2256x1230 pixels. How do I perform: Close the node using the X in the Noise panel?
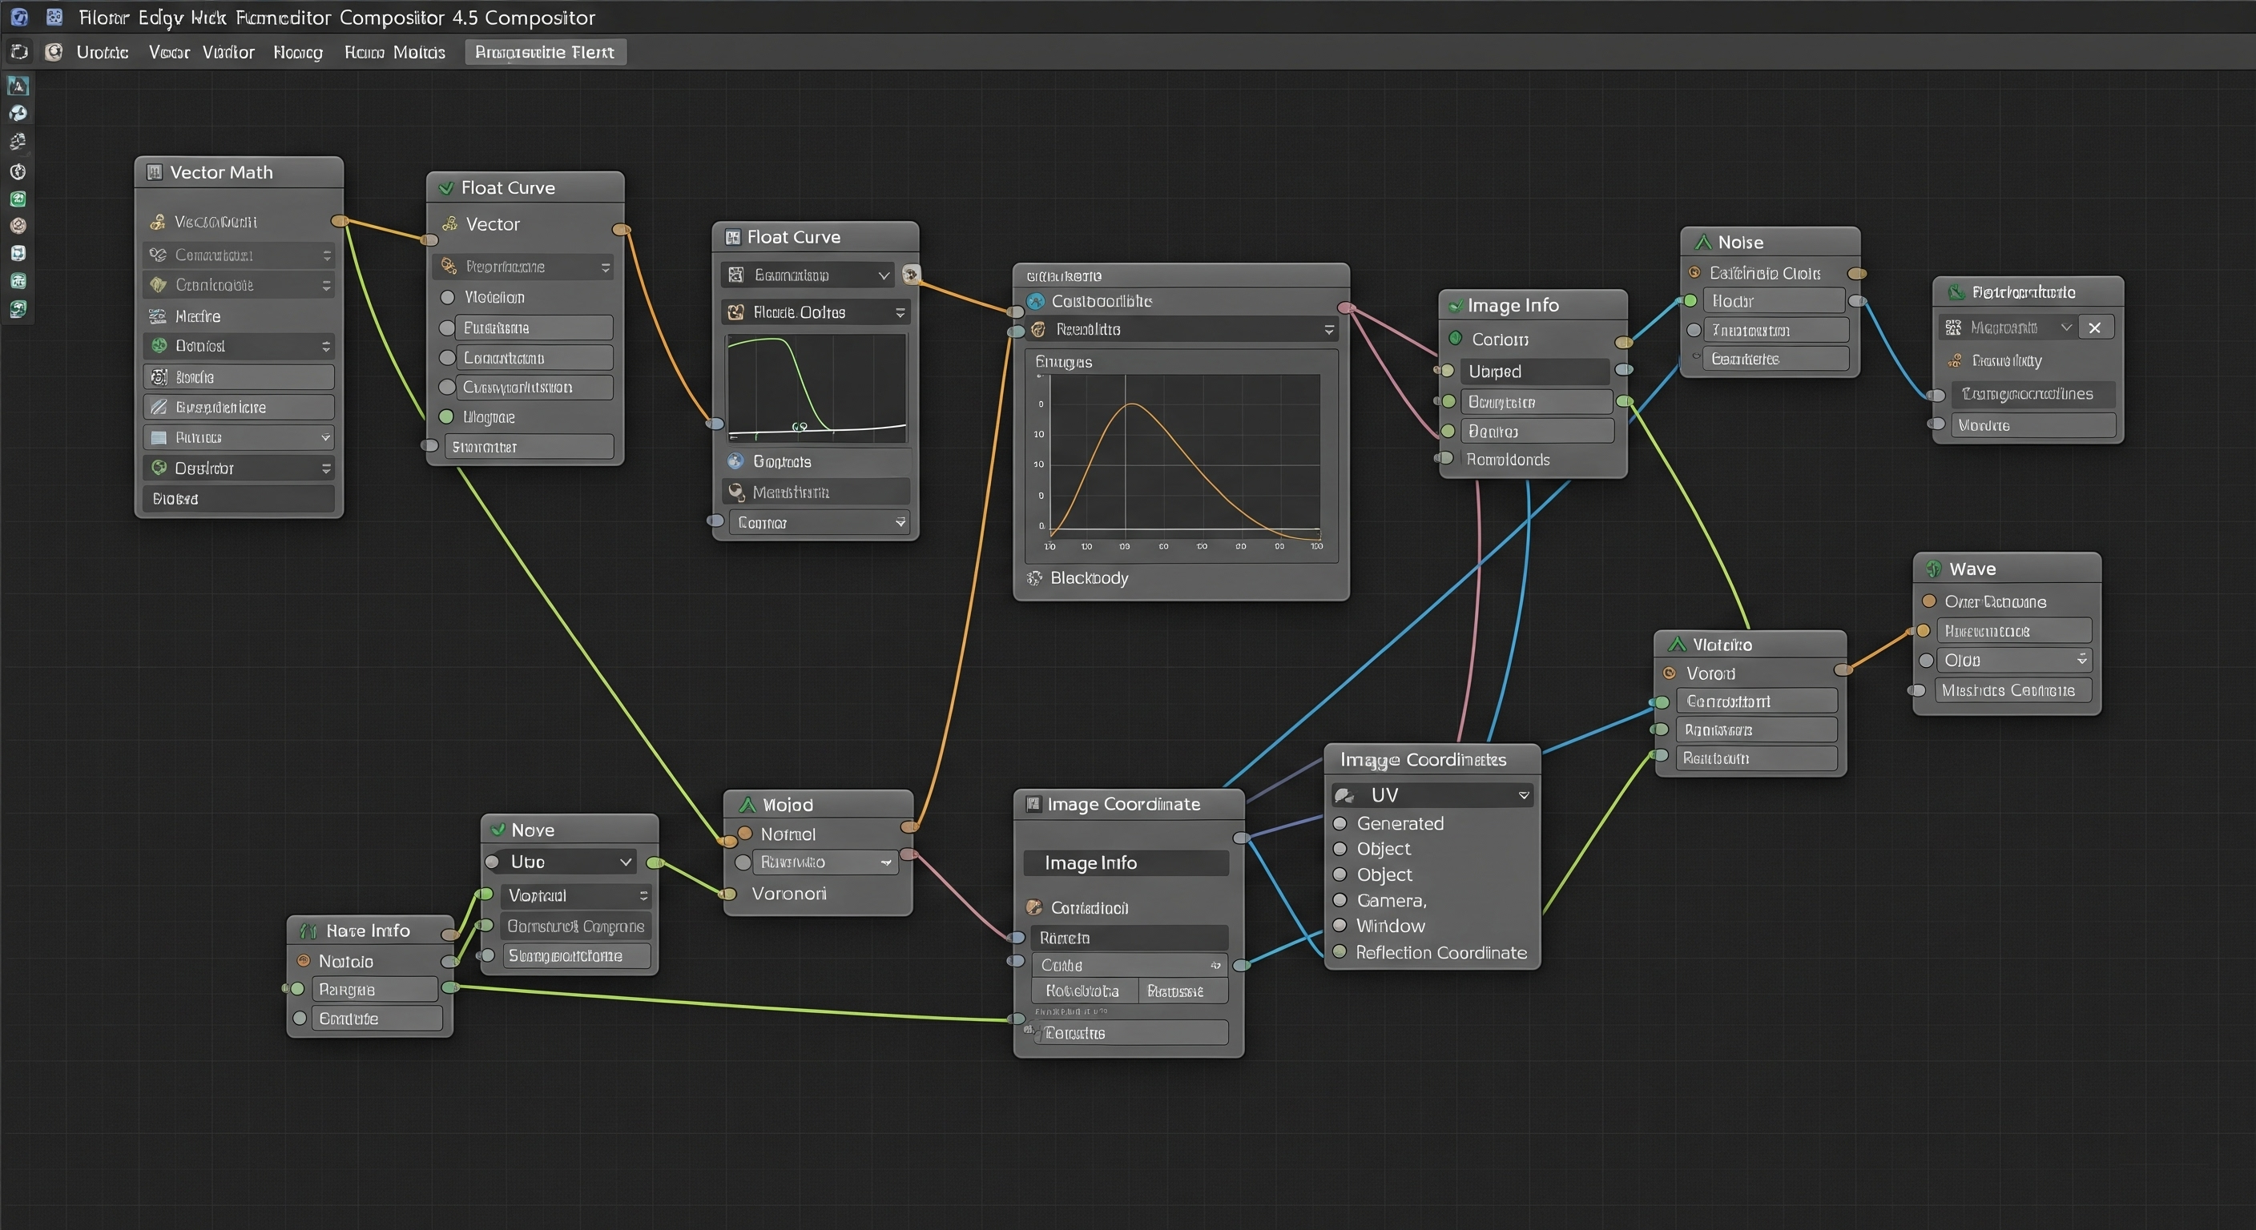[2096, 328]
